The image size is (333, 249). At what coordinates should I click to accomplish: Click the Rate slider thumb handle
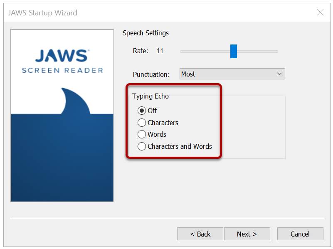234,51
